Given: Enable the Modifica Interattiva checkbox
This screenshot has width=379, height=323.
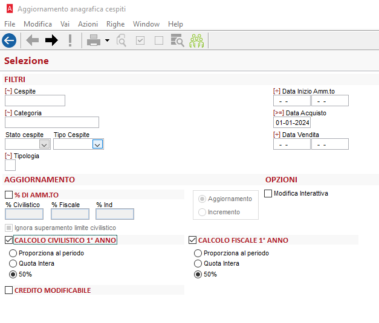Looking at the screenshot, I should 268,193.
